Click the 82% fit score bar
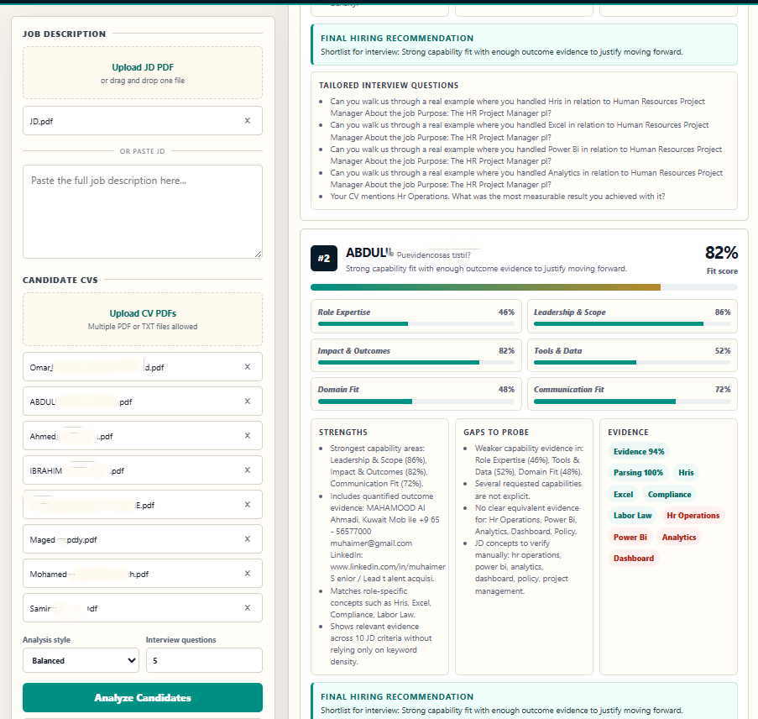The image size is (758, 719). point(524,287)
